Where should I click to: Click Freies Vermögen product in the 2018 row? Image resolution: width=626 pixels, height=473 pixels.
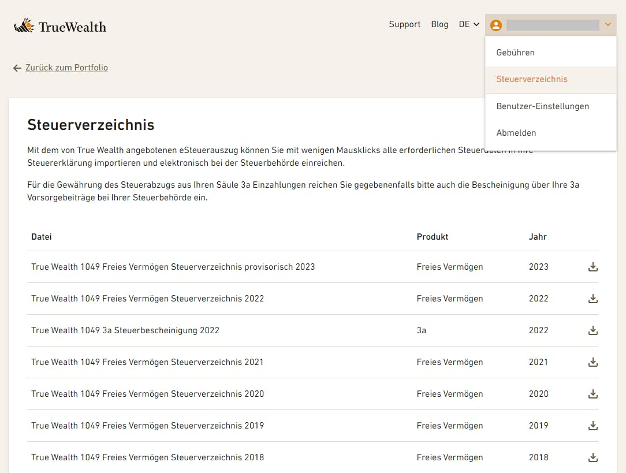point(450,457)
